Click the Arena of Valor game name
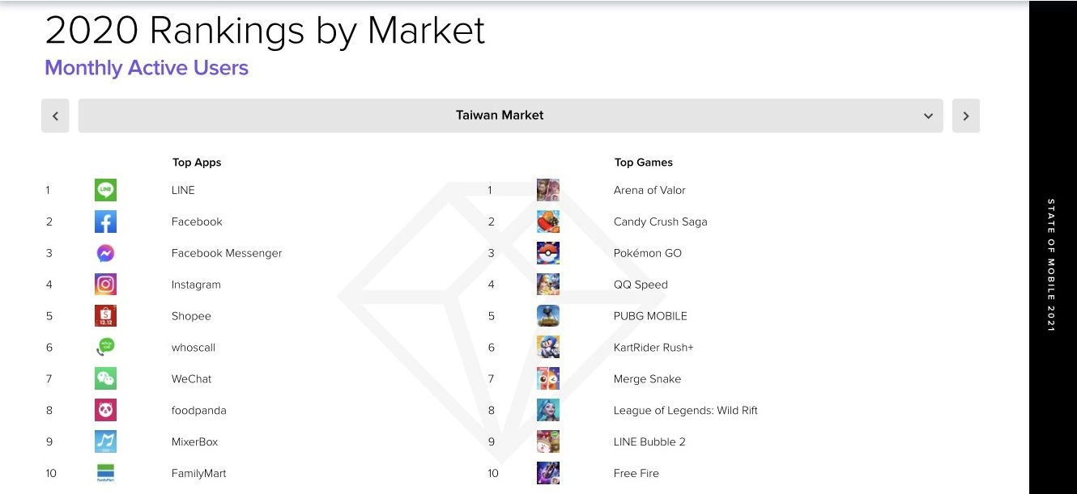This screenshot has height=494, width=1077. pyautogui.click(x=649, y=190)
